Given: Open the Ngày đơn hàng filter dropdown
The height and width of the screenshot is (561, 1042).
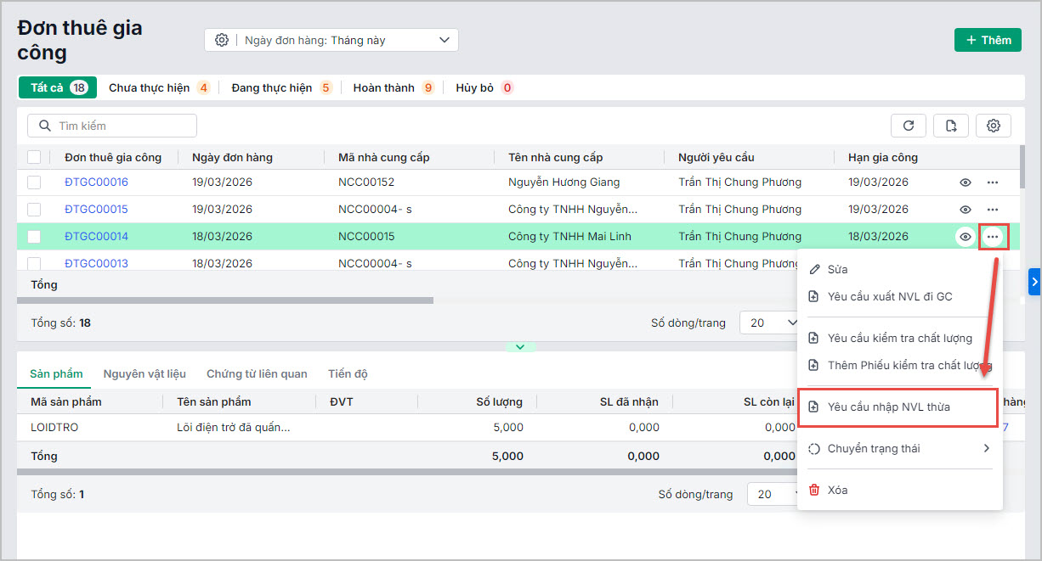Looking at the screenshot, I should [331, 40].
